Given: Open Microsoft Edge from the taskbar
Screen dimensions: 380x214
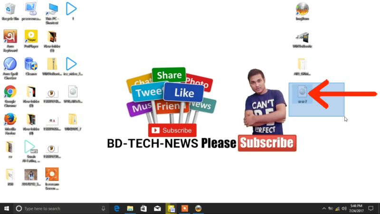Looking at the screenshot, I should (116, 208).
